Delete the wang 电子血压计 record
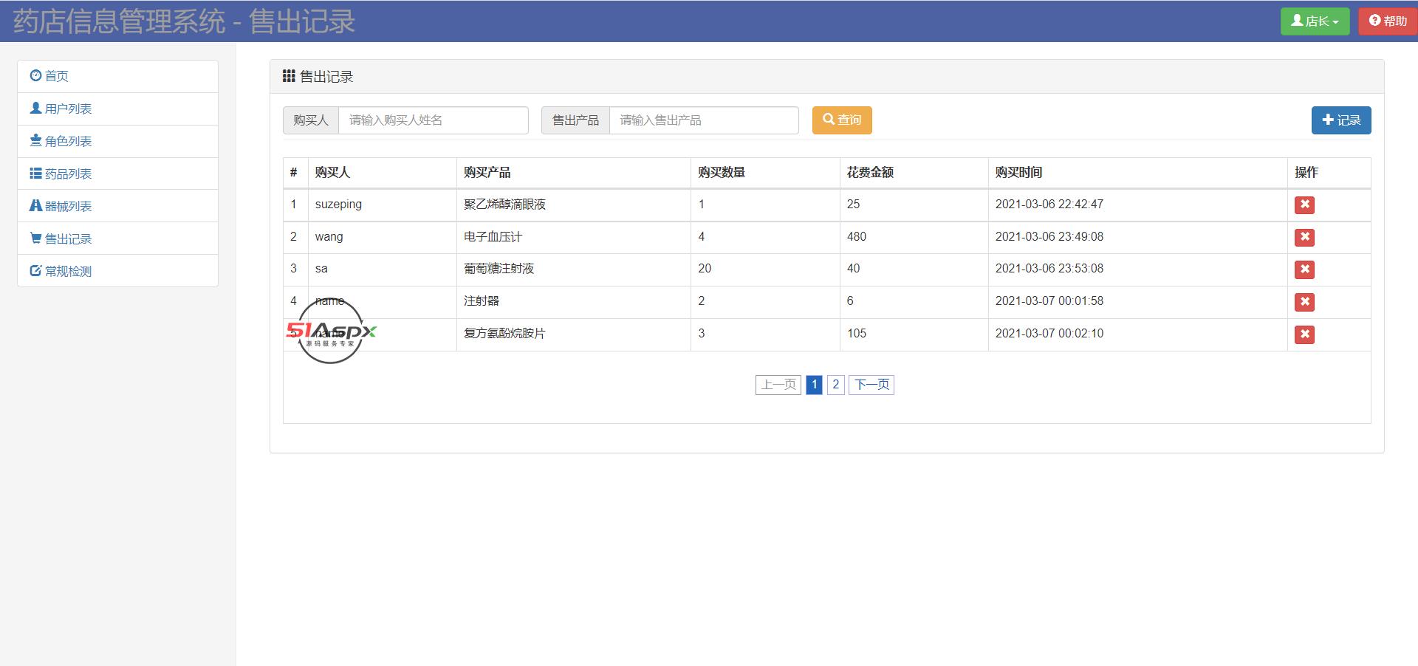This screenshot has height=666, width=1418. coord(1304,237)
